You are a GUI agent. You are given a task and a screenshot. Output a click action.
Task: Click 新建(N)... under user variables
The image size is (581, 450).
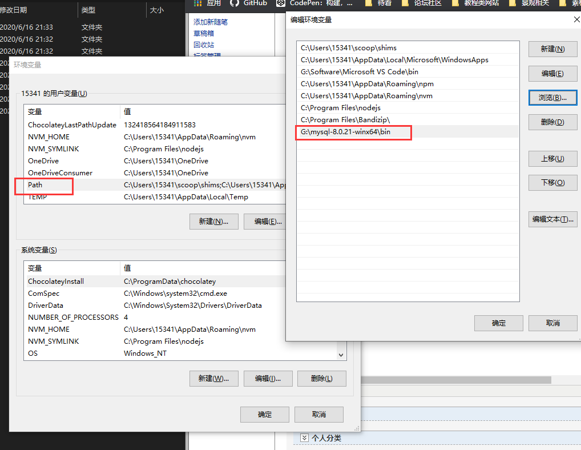click(214, 222)
